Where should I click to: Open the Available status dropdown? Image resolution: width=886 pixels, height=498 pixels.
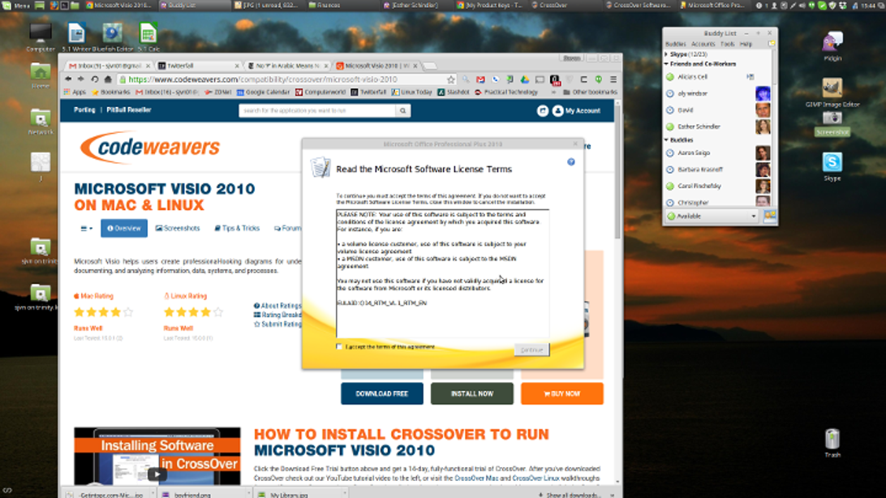pyautogui.click(x=712, y=217)
